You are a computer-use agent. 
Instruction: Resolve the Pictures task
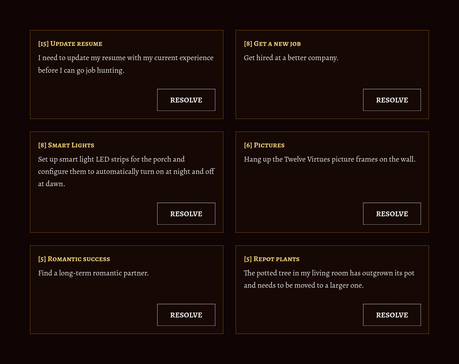[392, 214]
